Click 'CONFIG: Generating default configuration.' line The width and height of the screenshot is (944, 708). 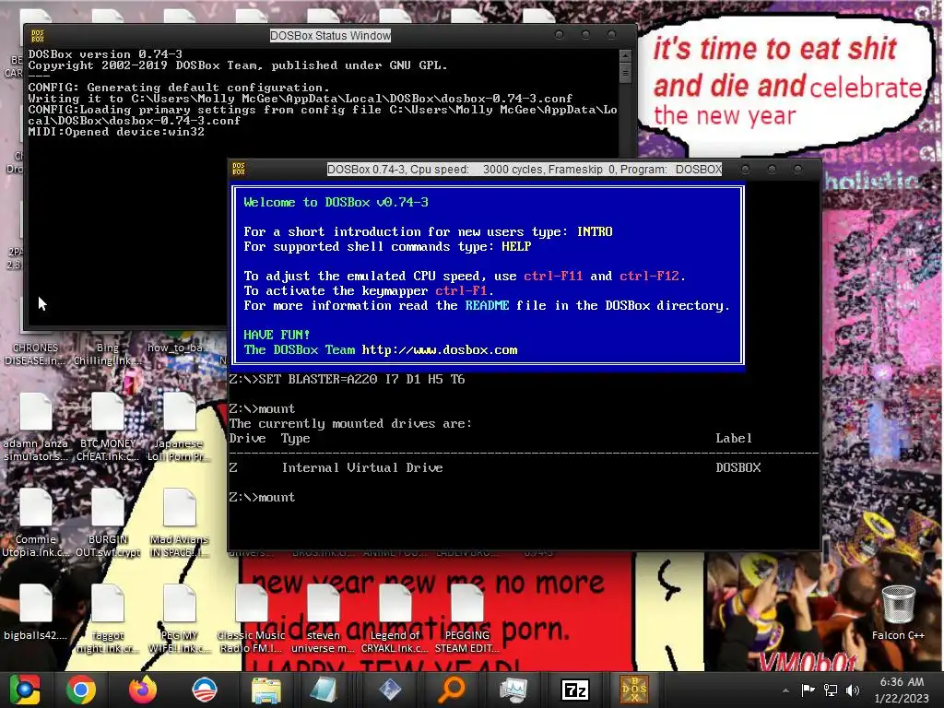pos(179,88)
